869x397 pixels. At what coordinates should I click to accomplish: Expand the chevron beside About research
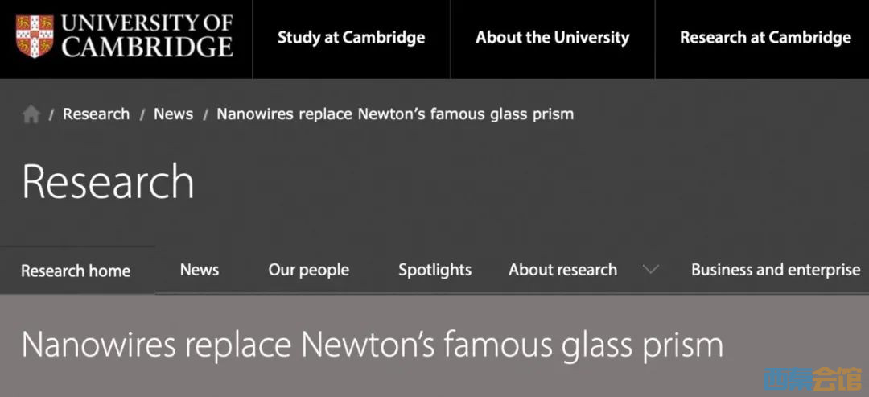(x=650, y=270)
